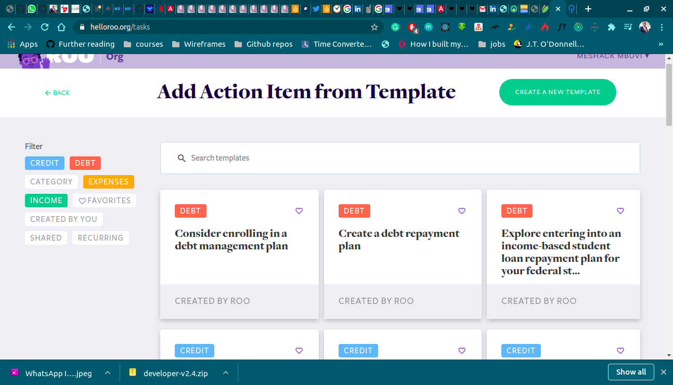Open the Grammarly extension icon

click(395, 27)
